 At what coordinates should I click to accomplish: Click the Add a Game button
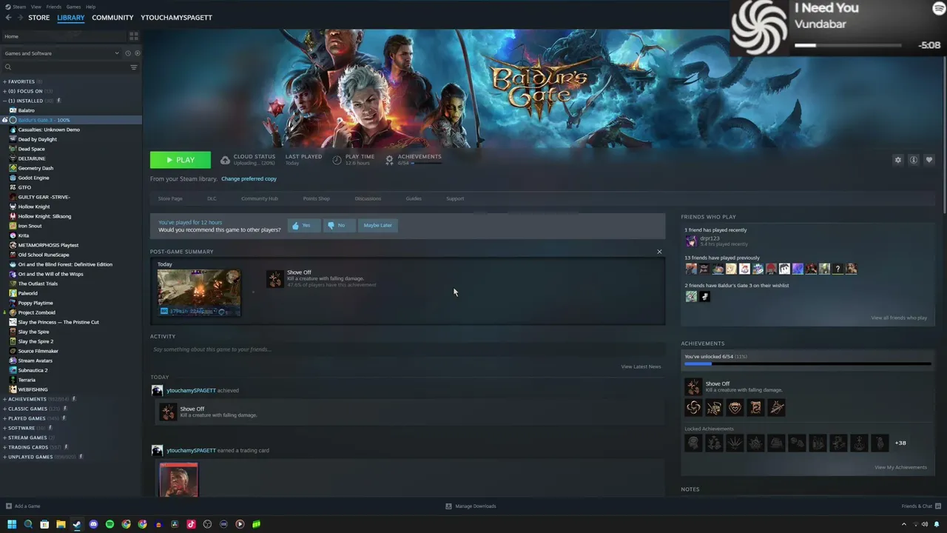pos(23,506)
